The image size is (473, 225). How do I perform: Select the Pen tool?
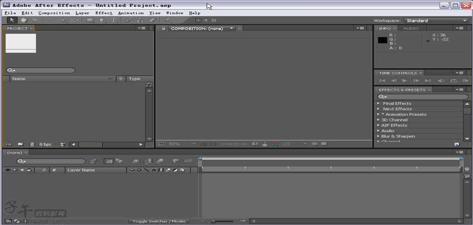[102, 20]
